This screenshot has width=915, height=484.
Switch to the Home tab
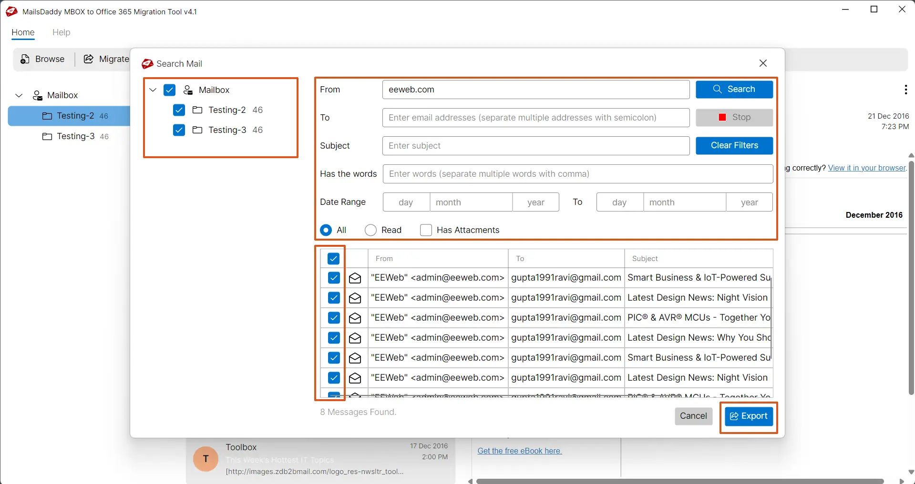(23, 32)
